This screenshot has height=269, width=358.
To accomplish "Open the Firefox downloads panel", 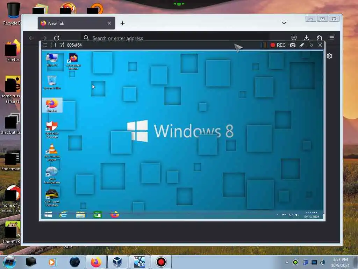I will click(306, 38).
